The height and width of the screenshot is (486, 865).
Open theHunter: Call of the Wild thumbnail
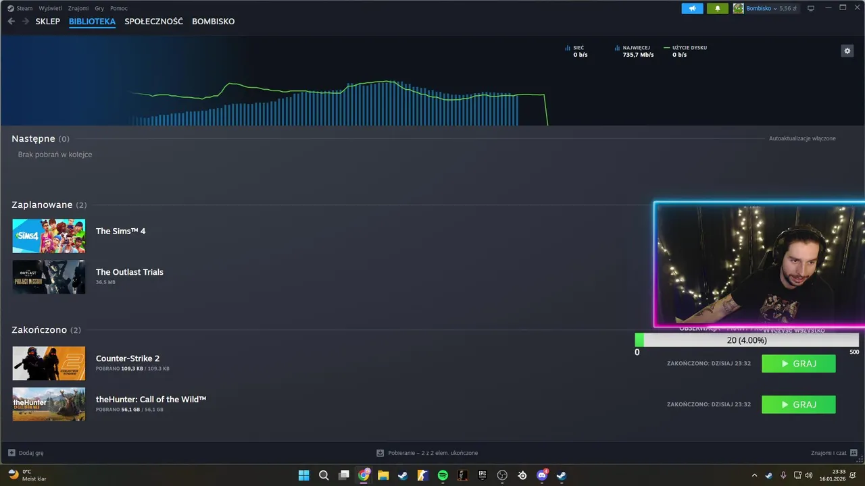tap(49, 404)
